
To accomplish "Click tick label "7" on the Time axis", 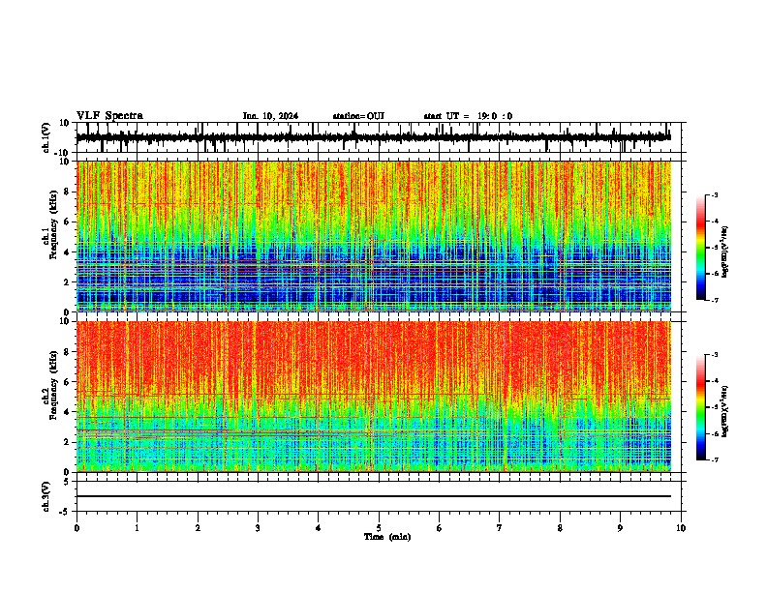I will (x=500, y=528).
